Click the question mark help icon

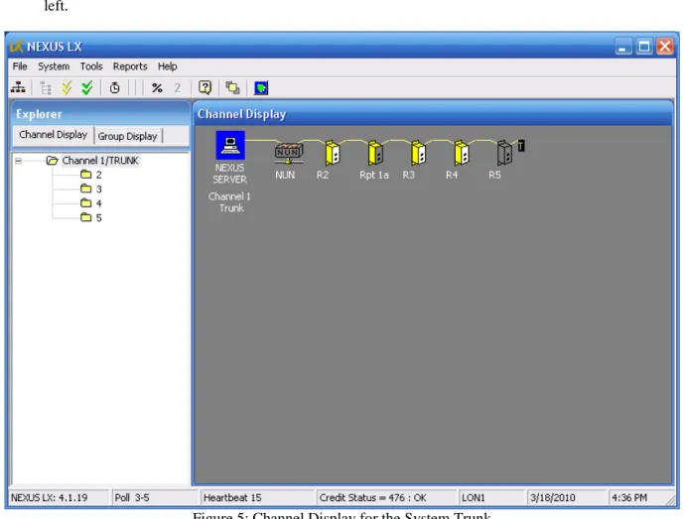point(205,87)
